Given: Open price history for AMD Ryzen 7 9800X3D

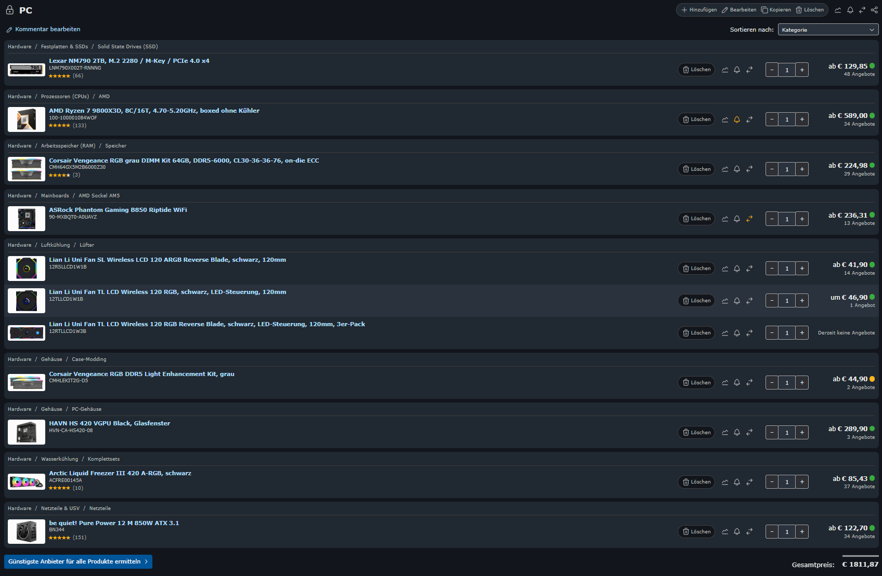Looking at the screenshot, I should click(x=725, y=119).
